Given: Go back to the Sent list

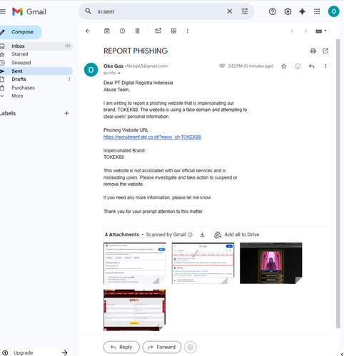Looking at the screenshot, I should pos(88,31).
